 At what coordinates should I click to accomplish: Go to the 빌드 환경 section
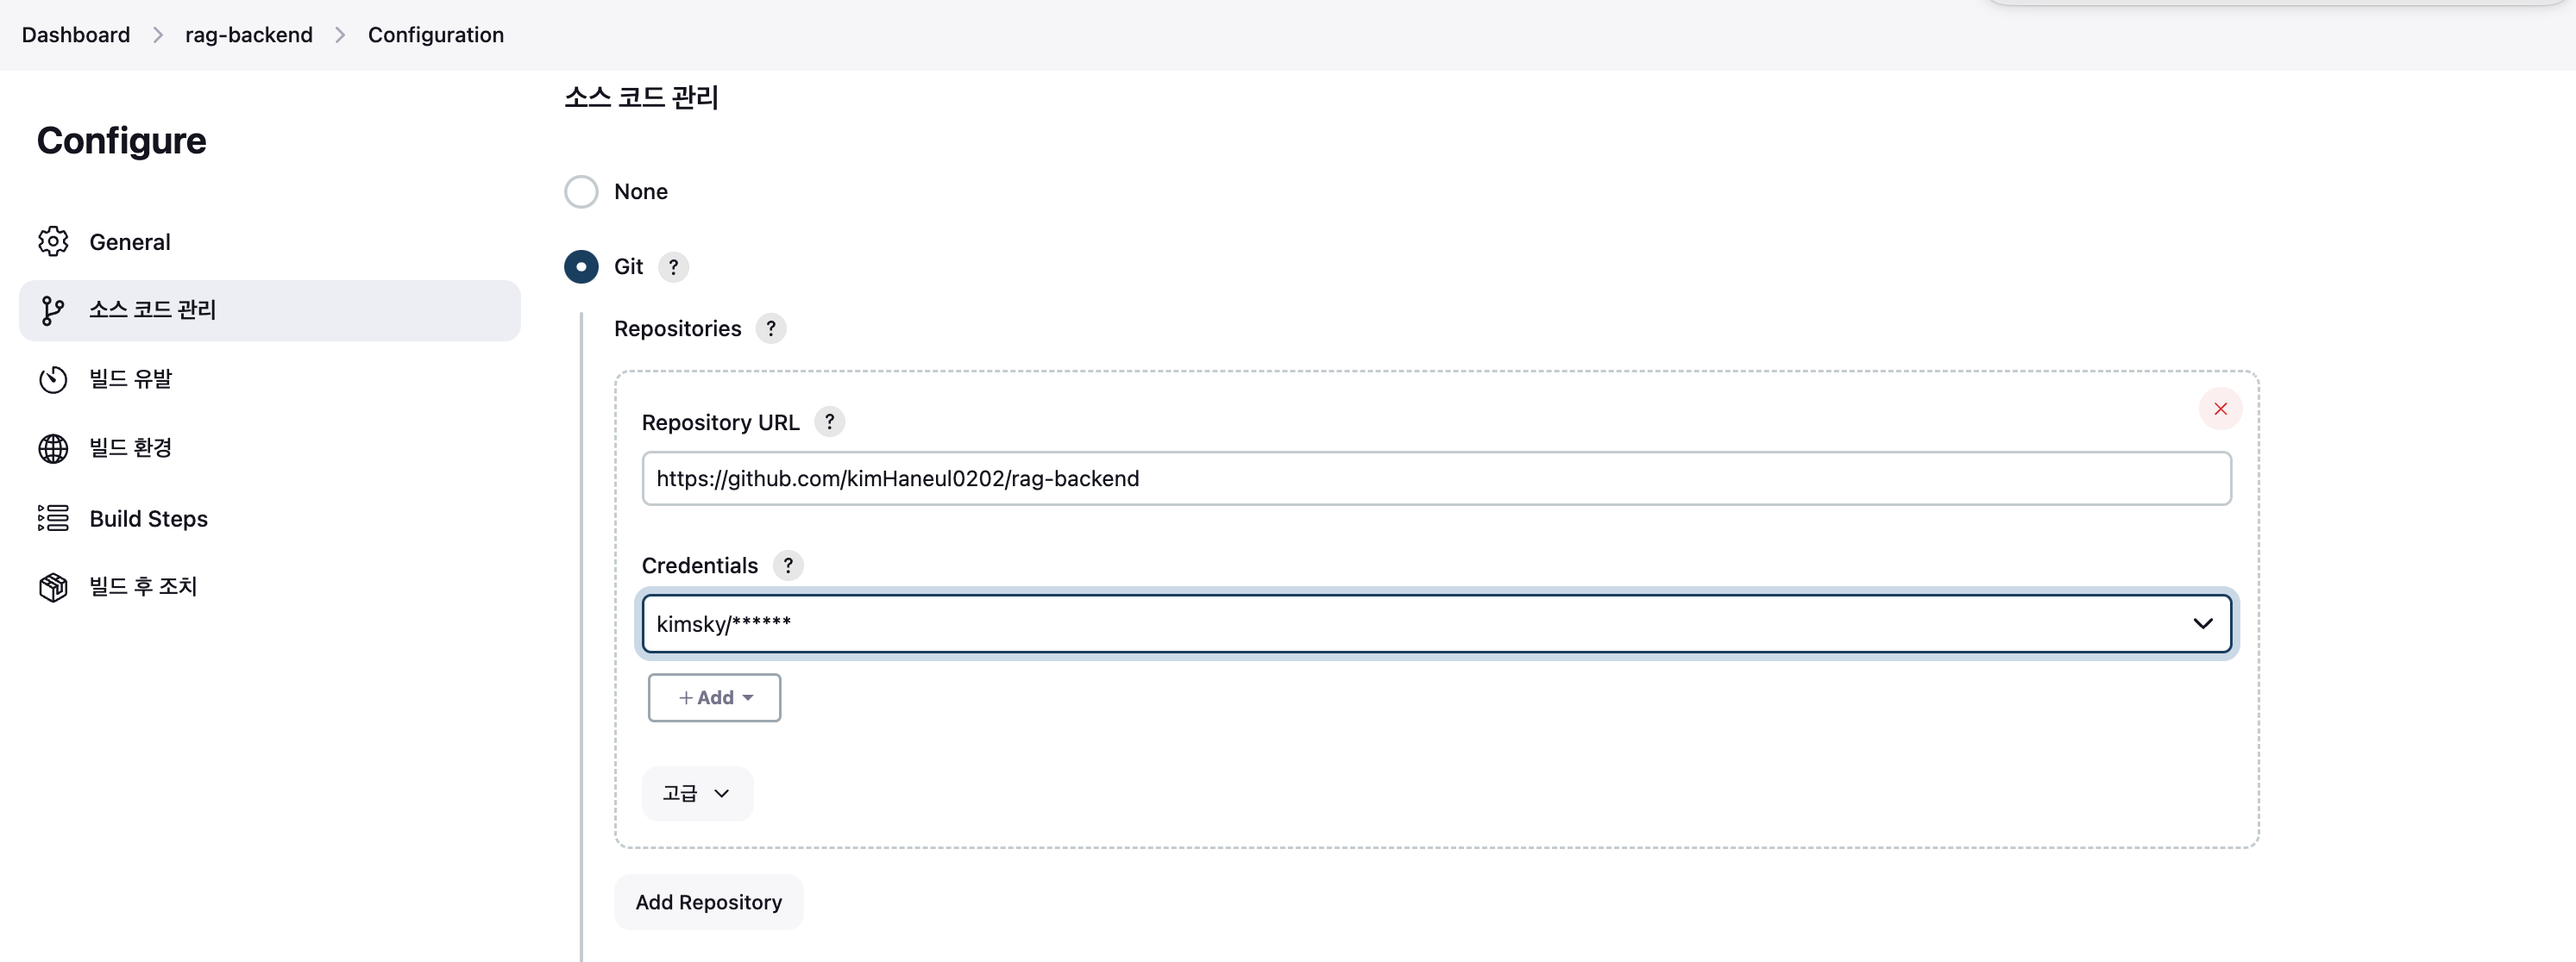pyautogui.click(x=270, y=448)
